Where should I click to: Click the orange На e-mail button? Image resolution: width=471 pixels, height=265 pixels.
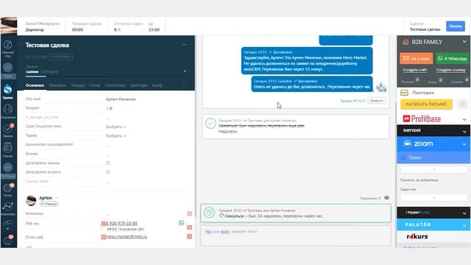416,58
